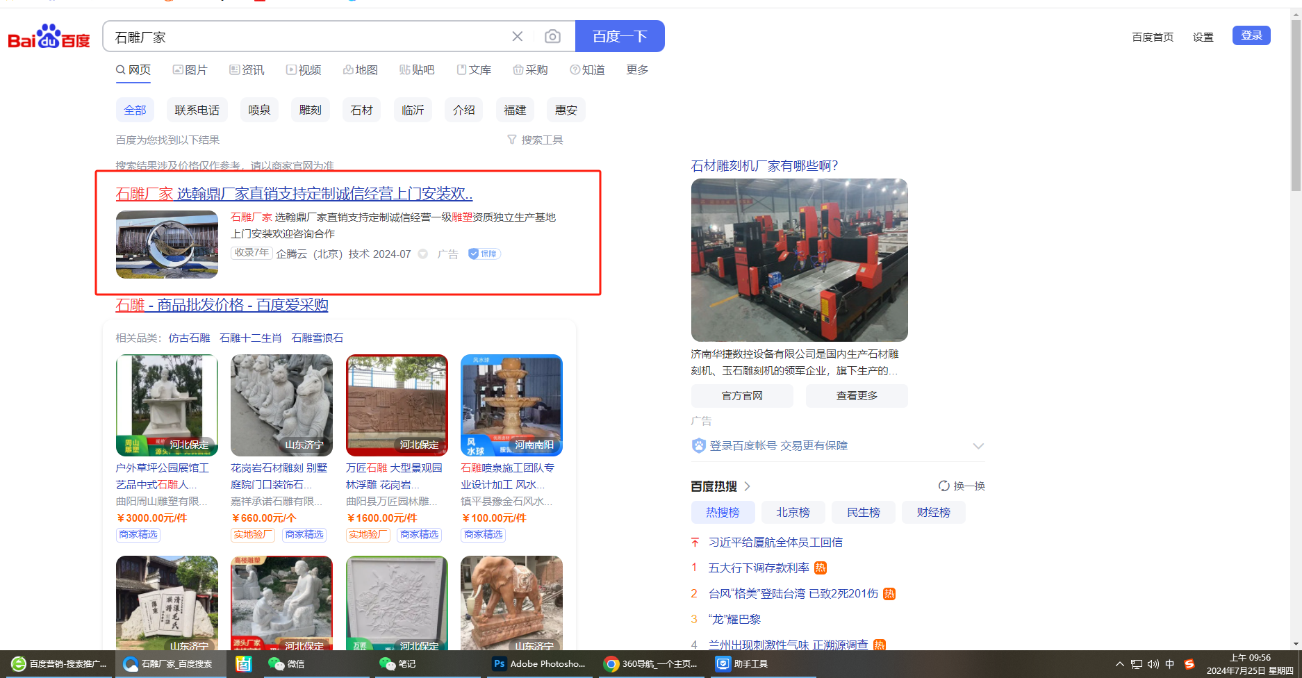Expand the 登录百度帐号 chevron

click(978, 446)
